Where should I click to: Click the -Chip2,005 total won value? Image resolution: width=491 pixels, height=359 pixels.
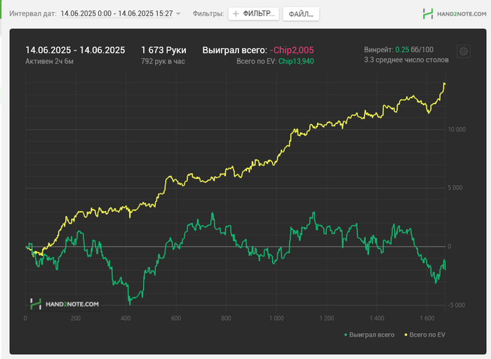click(292, 50)
